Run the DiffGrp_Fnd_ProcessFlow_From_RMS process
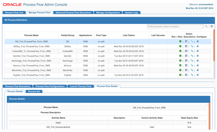 (x=180, y=46)
